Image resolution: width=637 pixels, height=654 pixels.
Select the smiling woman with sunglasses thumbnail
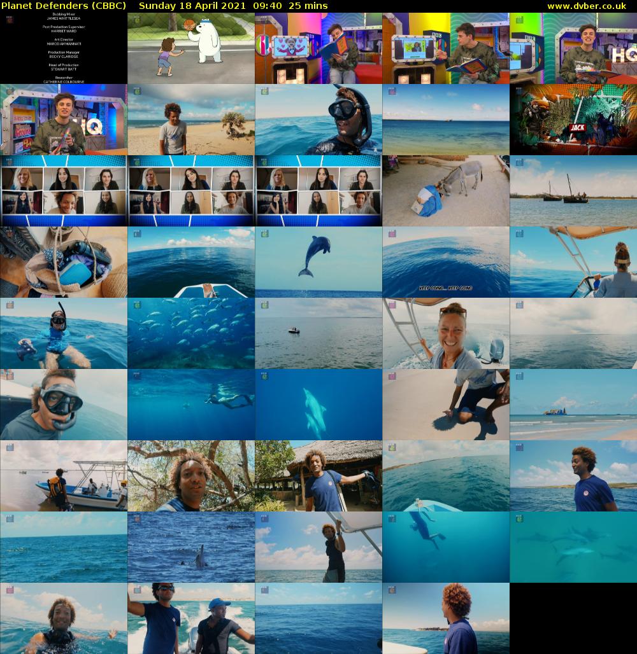click(x=446, y=333)
